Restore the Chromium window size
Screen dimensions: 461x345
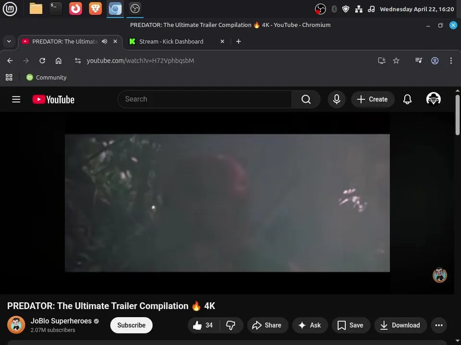click(x=440, y=25)
